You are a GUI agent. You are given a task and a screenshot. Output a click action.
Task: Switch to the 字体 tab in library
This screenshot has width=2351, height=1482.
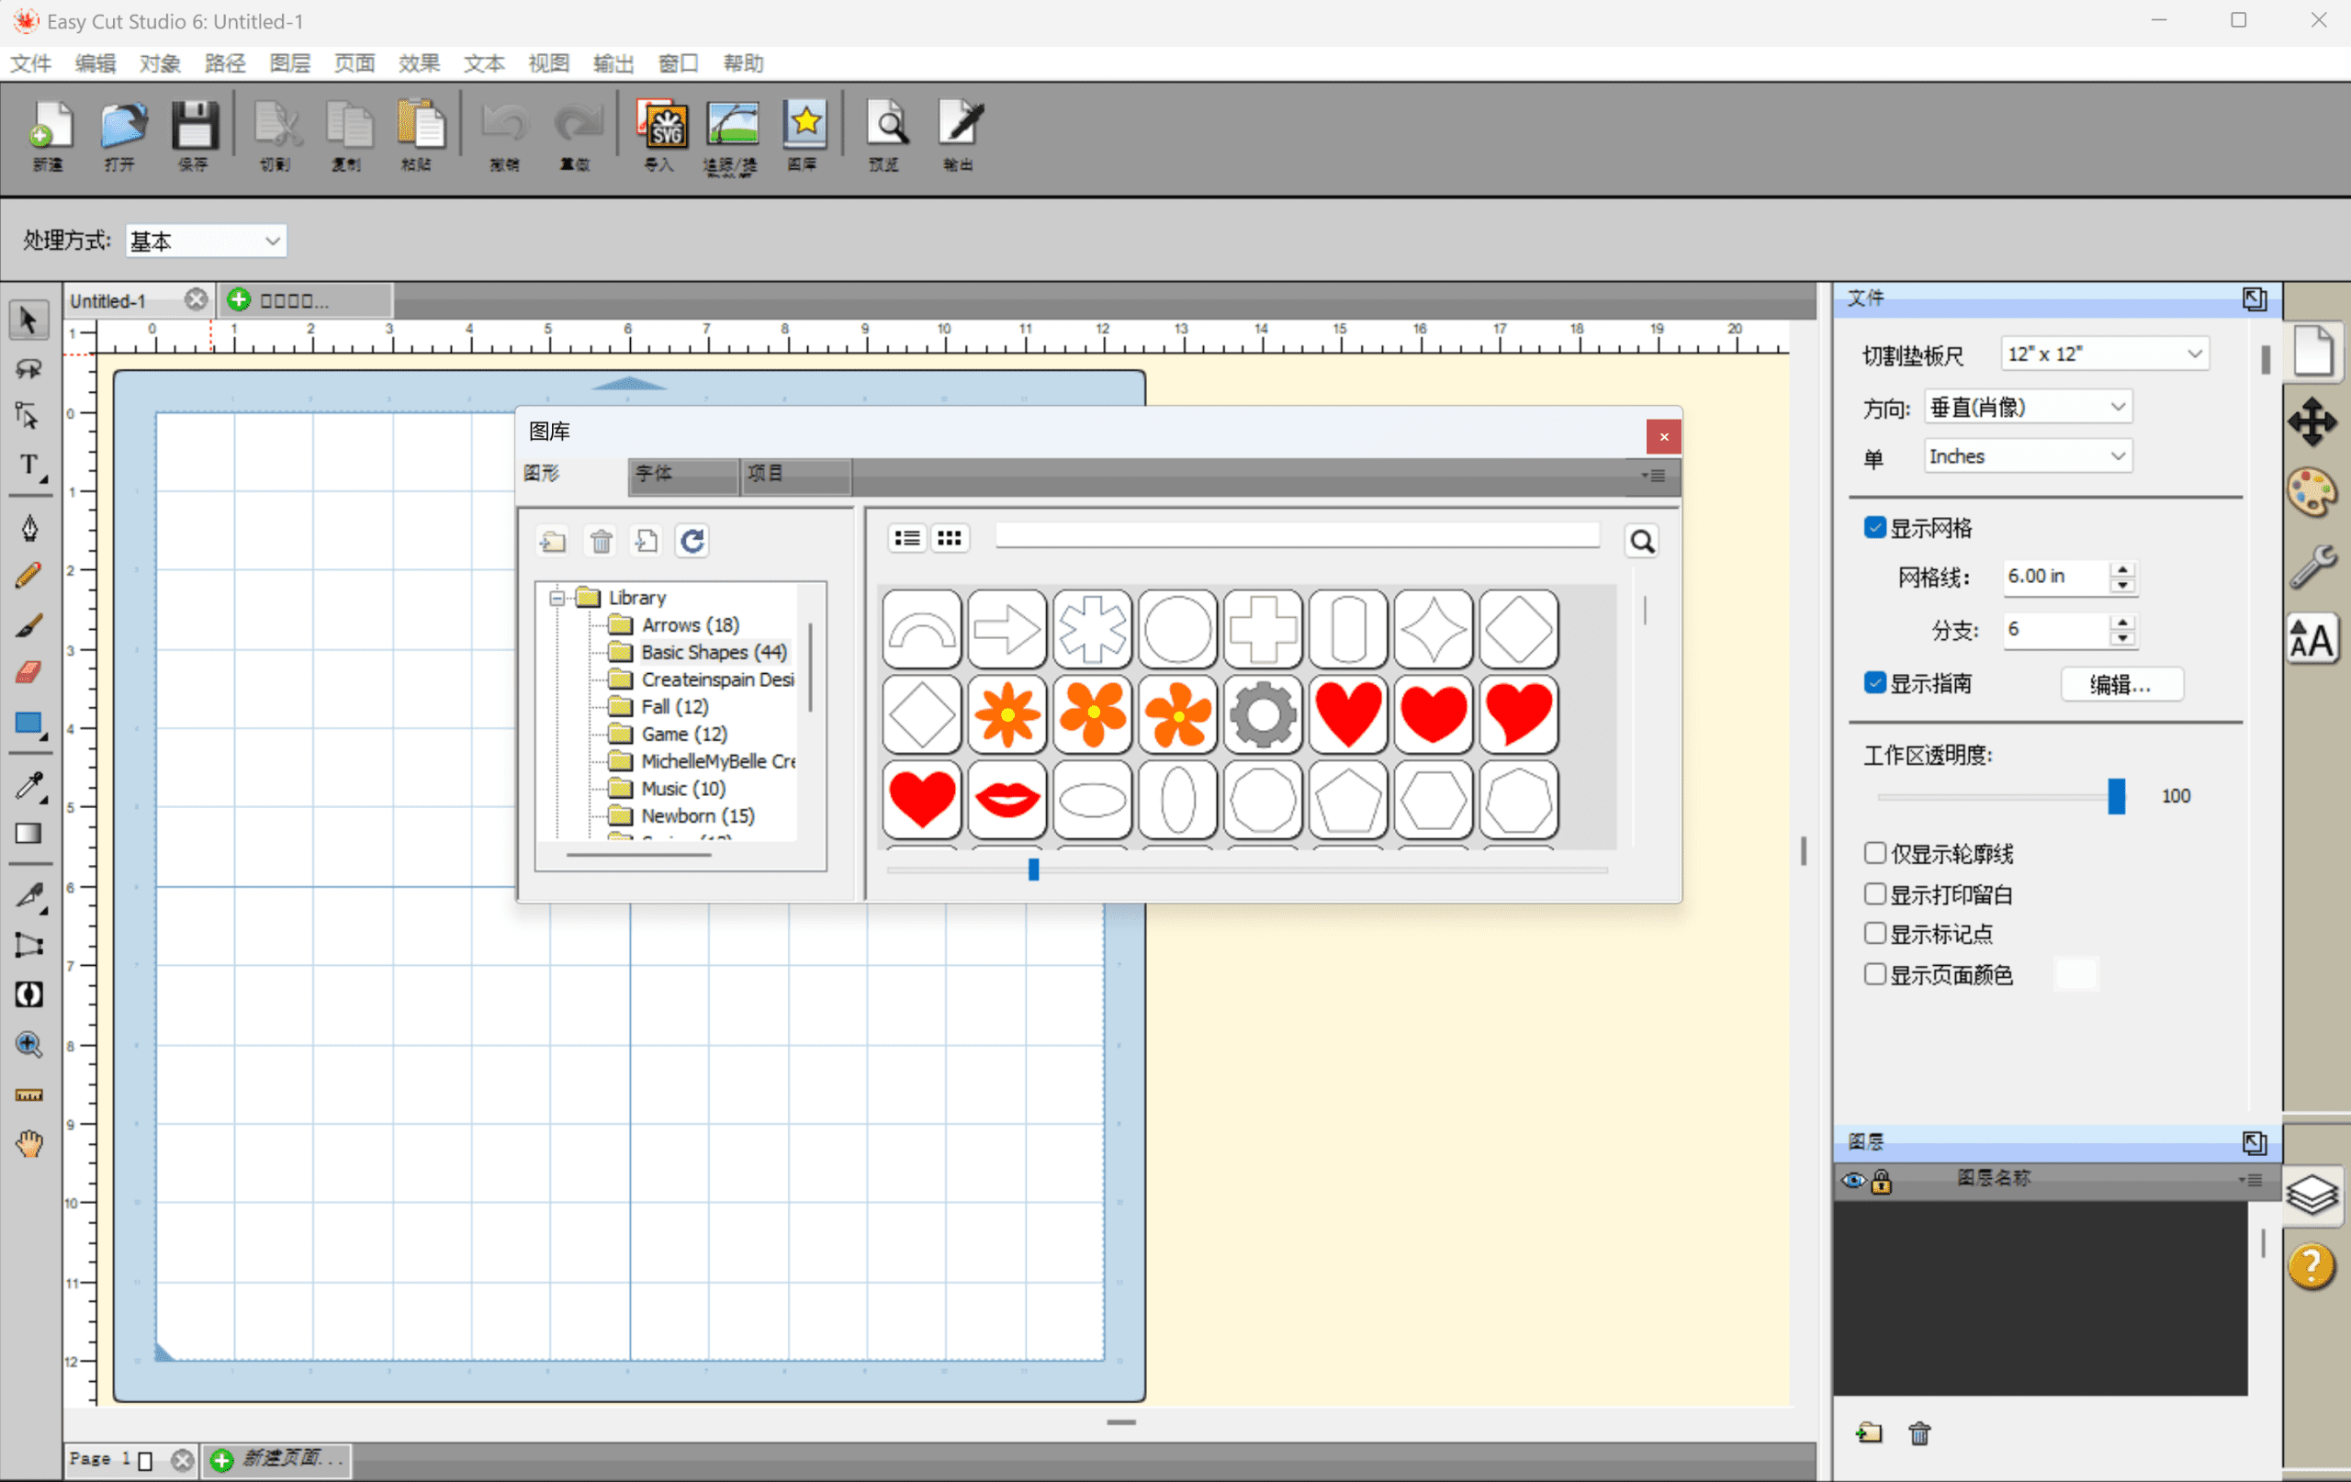pos(682,475)
